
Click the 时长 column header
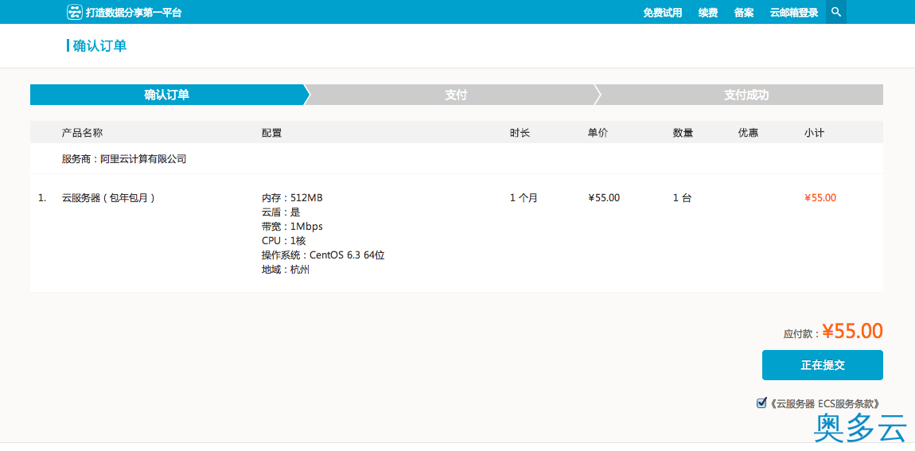[520, 133]
